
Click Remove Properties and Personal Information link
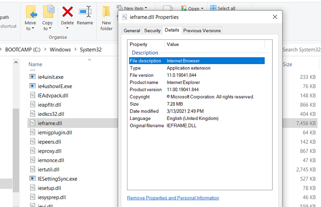tap(173, 198)
